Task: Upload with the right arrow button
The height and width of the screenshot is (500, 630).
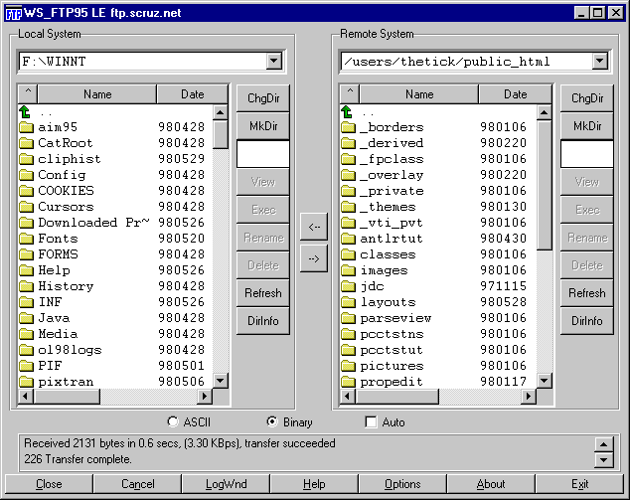Action: [x=314, y=258]
